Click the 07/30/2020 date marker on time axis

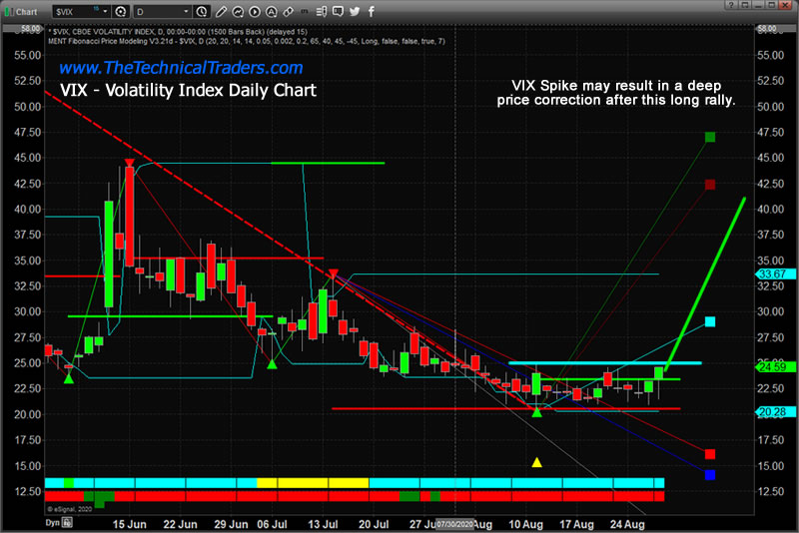[x=456, y=523]
